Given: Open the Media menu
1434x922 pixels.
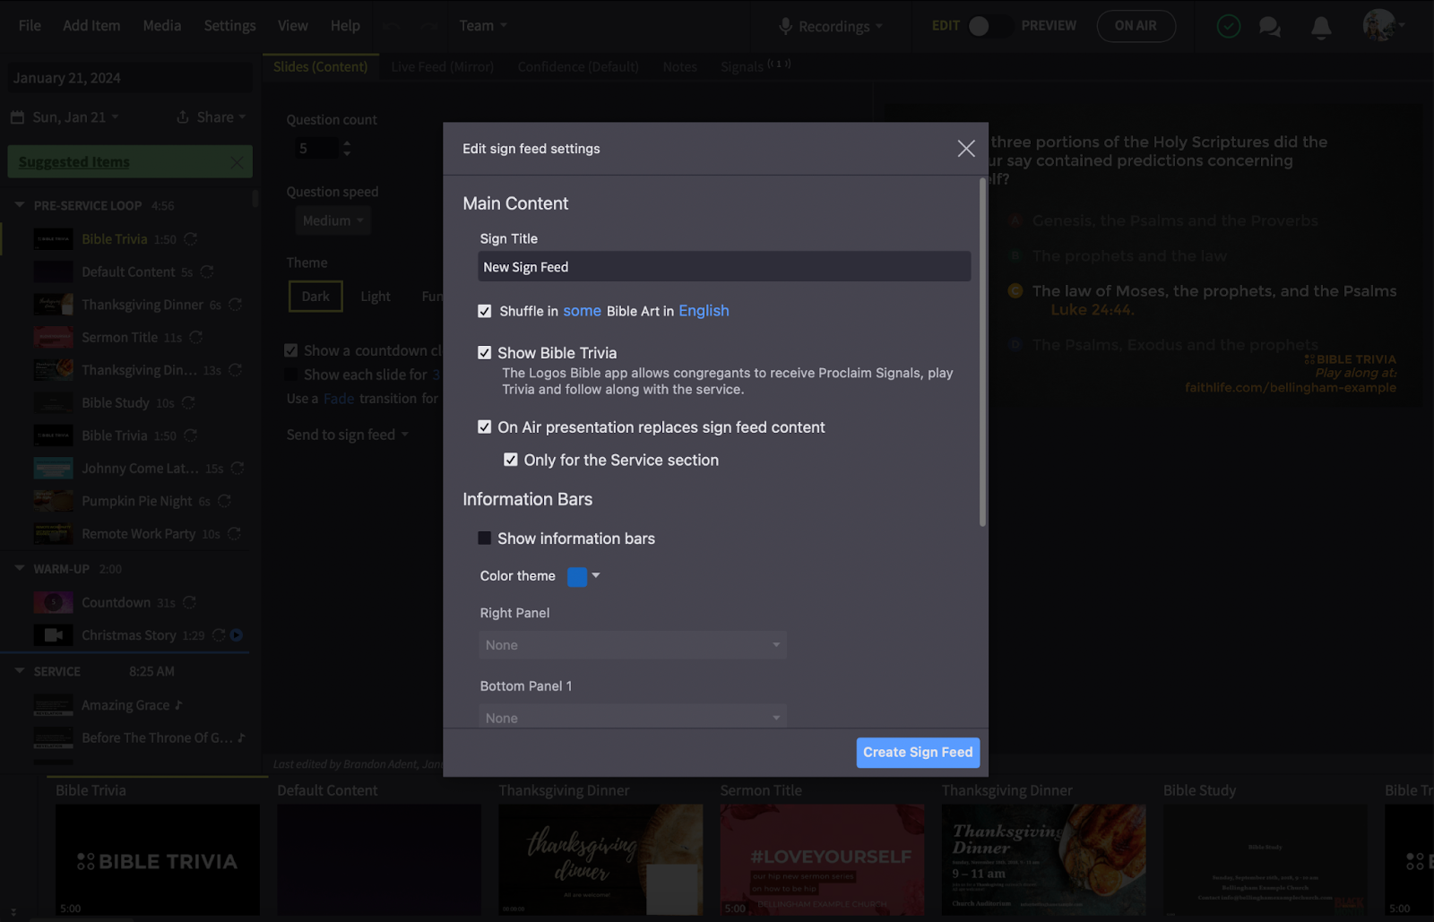Looking at the screenshot, I should 162,26.
